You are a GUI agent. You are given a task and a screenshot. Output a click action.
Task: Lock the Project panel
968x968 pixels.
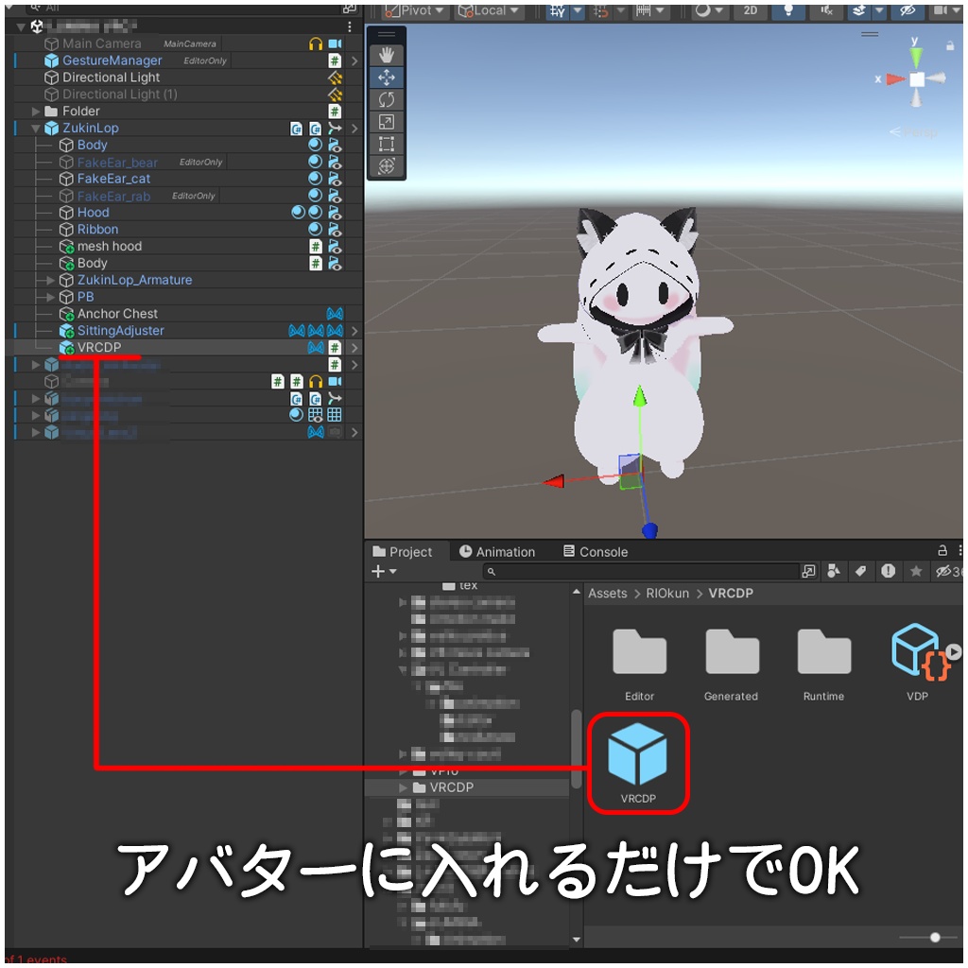(x=942, y=550)
